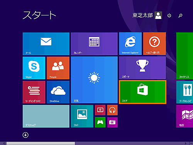Launch the Skype tile

point(34,68)
